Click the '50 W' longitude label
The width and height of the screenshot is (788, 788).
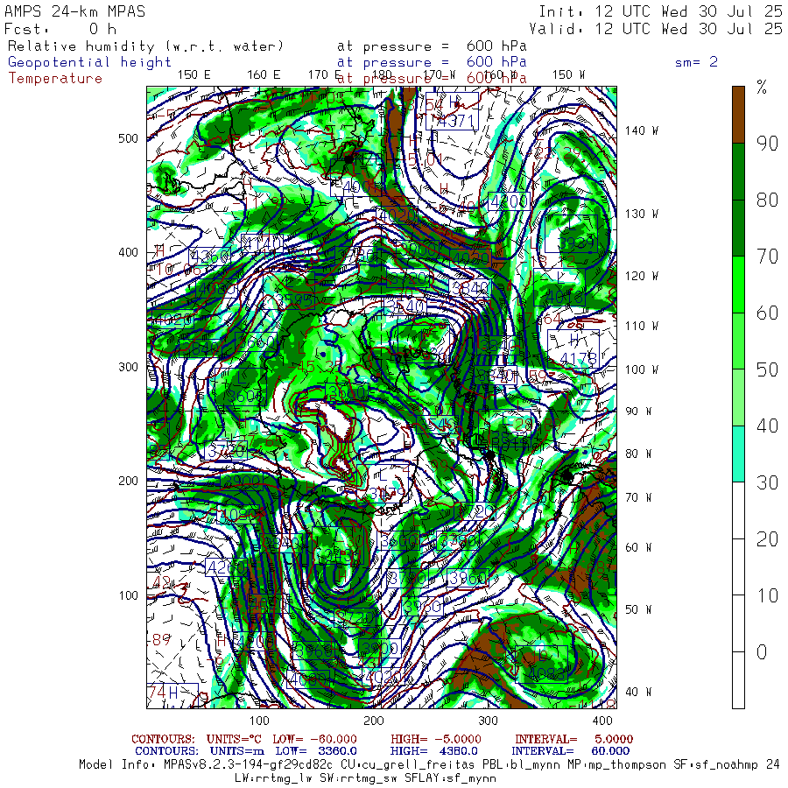pyautogui.click(x=638, y=610)
